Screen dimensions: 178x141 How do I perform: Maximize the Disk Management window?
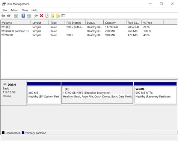tap(161, 4)
